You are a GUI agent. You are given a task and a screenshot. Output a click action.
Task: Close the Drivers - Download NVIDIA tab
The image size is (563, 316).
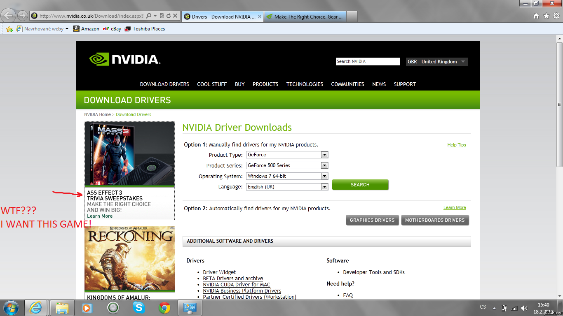coord(259,17)
